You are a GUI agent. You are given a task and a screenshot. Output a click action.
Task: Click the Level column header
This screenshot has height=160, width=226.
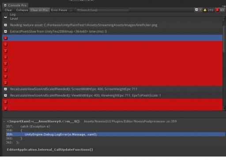[14, 19]
